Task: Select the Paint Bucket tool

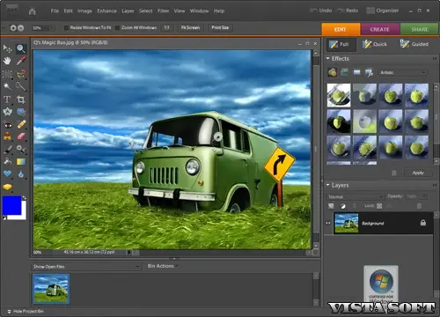Action: pos(7,162)
